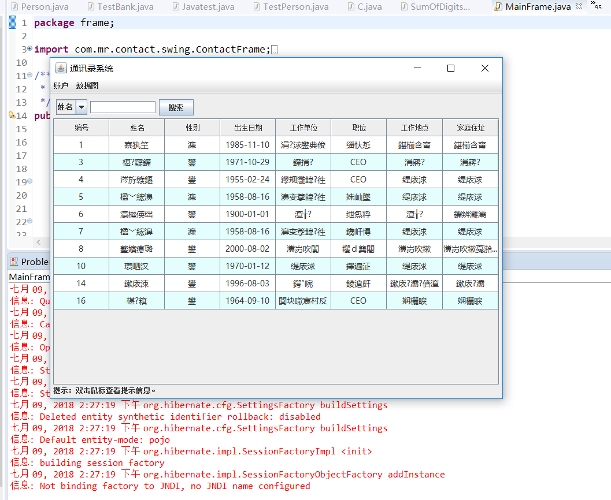Click the 搜索 search button
Viewport: 611px width, 500px height.
(x=176, y=107)
